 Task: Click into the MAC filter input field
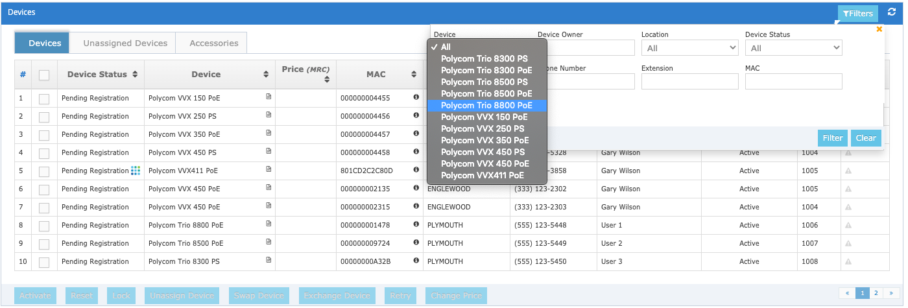pos(793,81)
